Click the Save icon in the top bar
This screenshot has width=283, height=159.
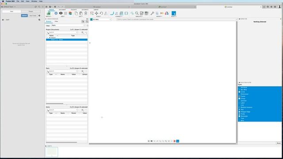pyautogui.click(x=55, y=7)
